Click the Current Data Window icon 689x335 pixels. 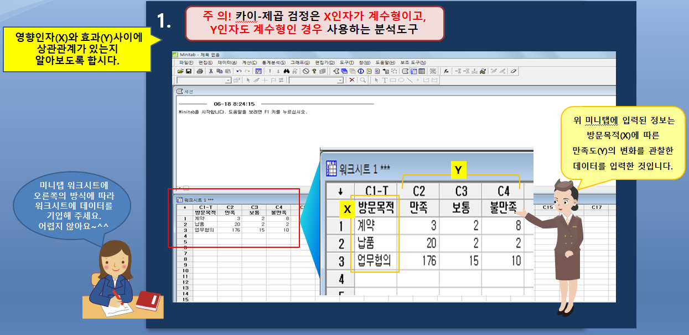414,71
